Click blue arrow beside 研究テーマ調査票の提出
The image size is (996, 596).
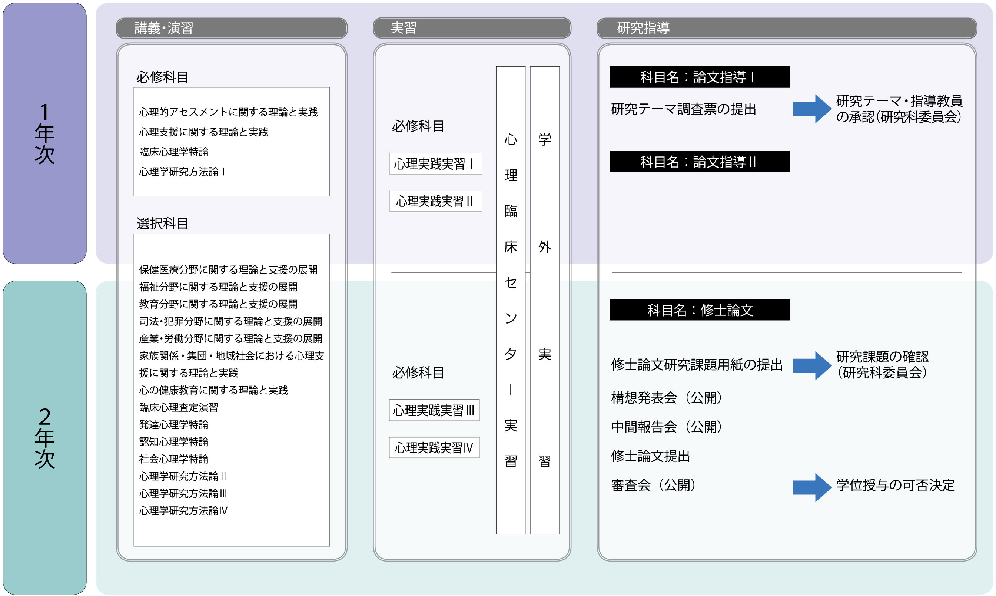811,109
